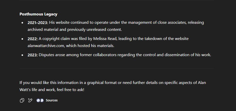236x111 pixels.
Task: Open the edit-in-canvas pencil sparkle icon
Action: (x=30, y=100)
